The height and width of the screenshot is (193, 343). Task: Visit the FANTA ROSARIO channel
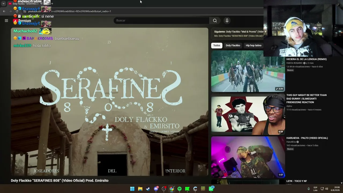[294, 63]
